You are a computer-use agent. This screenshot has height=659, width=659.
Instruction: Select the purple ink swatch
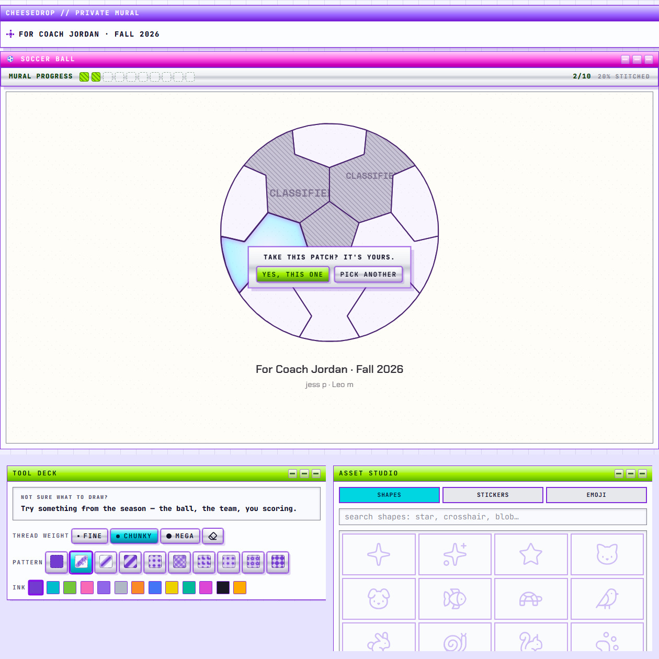(36, 587)
